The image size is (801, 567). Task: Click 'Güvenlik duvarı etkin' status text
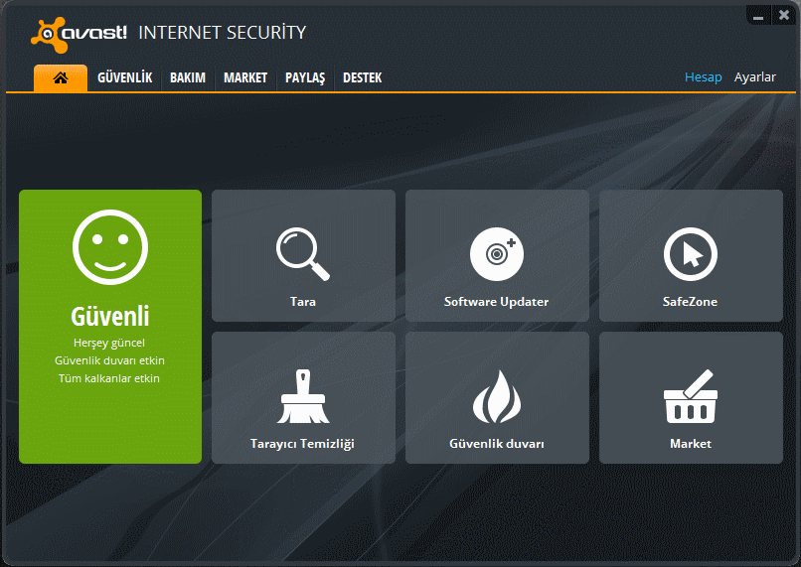109,360
